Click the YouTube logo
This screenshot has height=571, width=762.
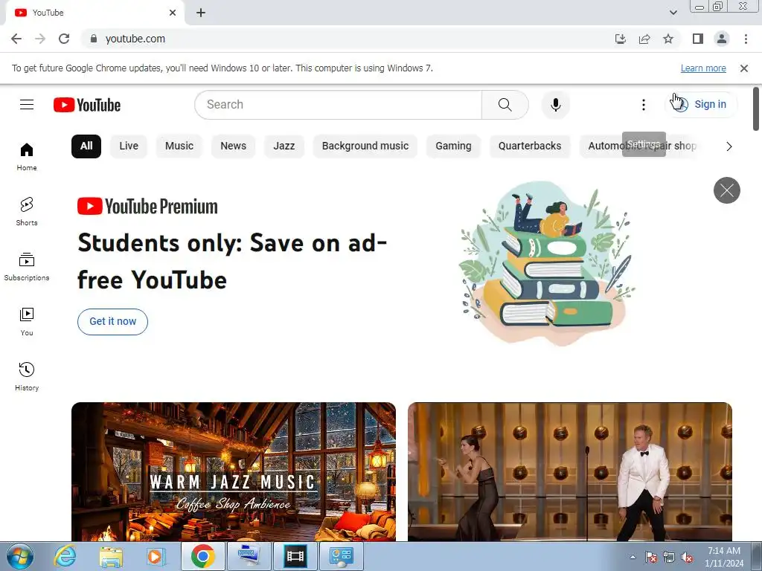87,105
